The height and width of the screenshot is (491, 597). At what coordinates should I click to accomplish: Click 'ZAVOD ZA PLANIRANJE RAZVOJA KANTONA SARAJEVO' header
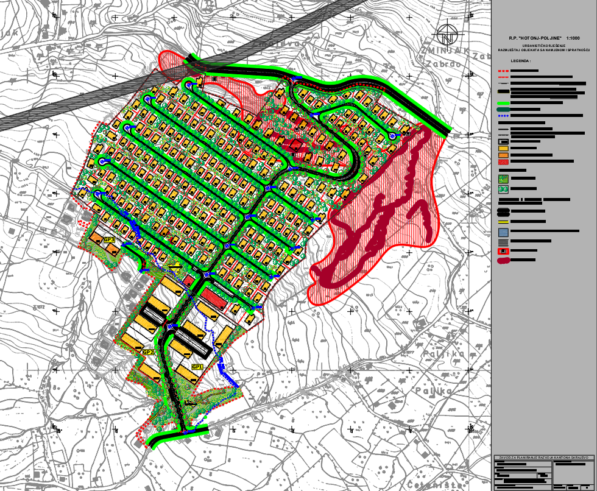(544, 457)
